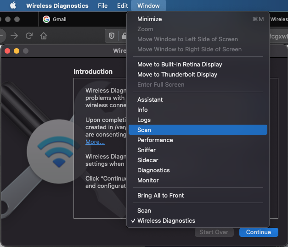This screenshot has width=288, height=247.
Task: Click the padlock site security icon
Action: pos(124,36)
